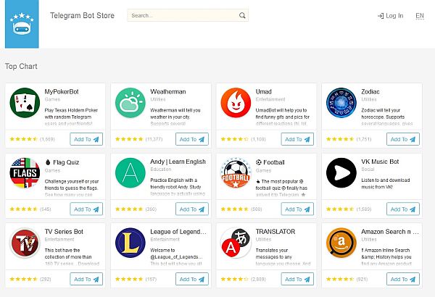The height and width of the screenshot is (297, 435).
Task: Open the MyPokerBot title link
Action: (62, 92)
